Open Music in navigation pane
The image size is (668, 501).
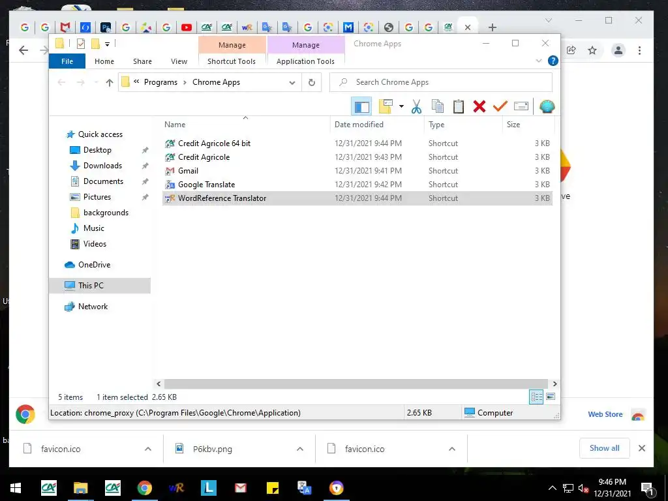[x=93, y=228]
